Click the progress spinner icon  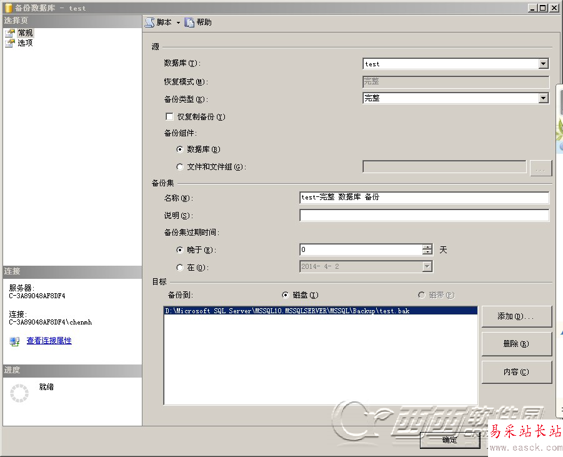[19, 393]
